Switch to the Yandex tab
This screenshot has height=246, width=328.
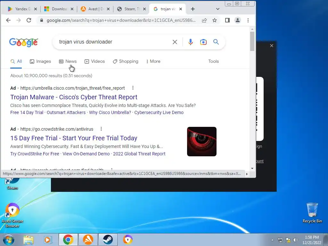pyautogui.click(x=19, y=9)
